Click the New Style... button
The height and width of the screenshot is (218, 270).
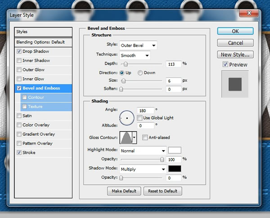click(235, 54)
